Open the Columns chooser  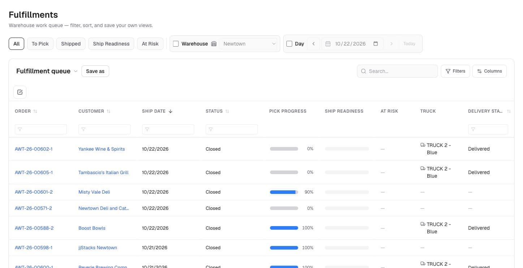coord(489,71)
